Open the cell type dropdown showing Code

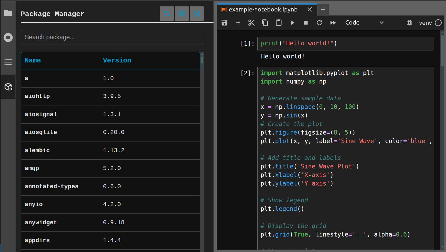click(365, 22)
